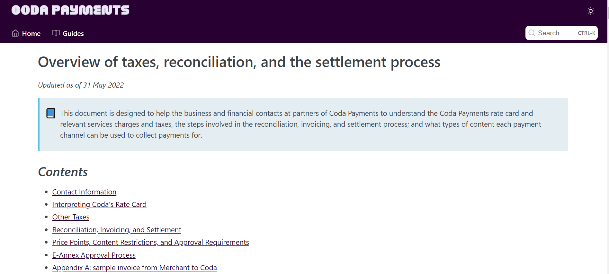Click the Guides book icon

coord(56,33)
